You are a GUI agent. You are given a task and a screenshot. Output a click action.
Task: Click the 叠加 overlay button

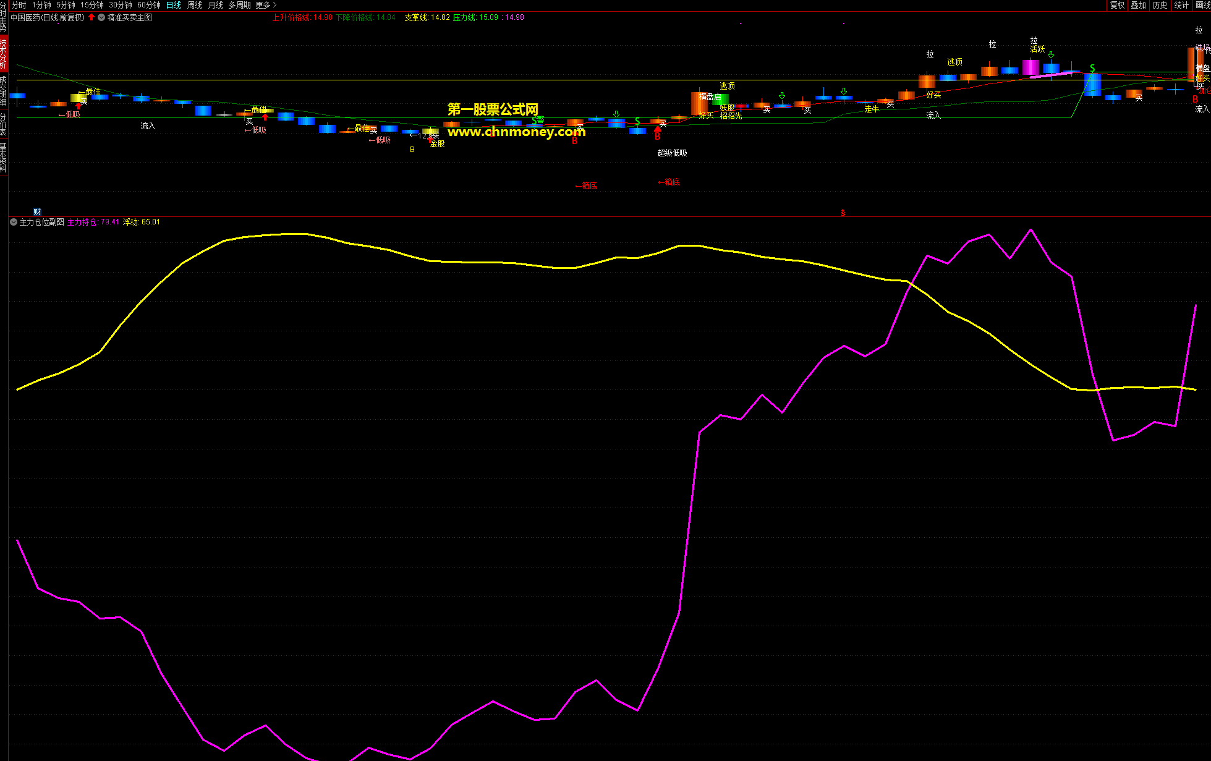pyautogui.click(x=1139, y=5)
